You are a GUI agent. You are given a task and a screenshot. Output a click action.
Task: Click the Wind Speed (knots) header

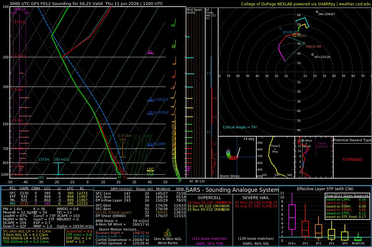tap(194, 11)
